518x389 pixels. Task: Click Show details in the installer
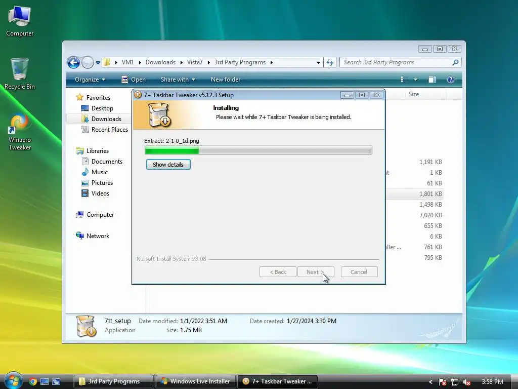168,165
